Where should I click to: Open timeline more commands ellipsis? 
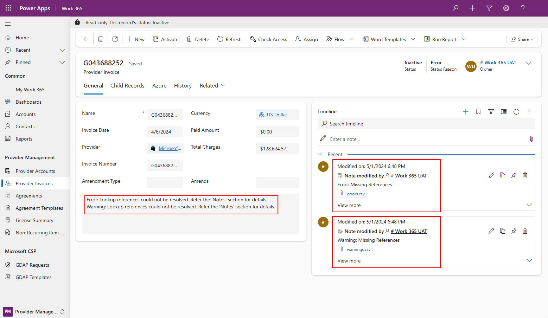(529, 112)
